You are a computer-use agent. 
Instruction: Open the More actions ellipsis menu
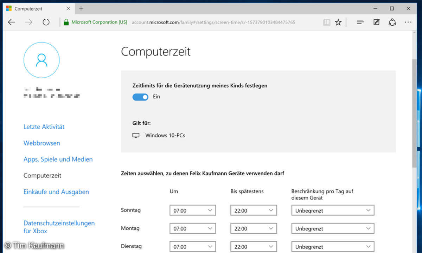pyautogui.click(x=408, y=22)
